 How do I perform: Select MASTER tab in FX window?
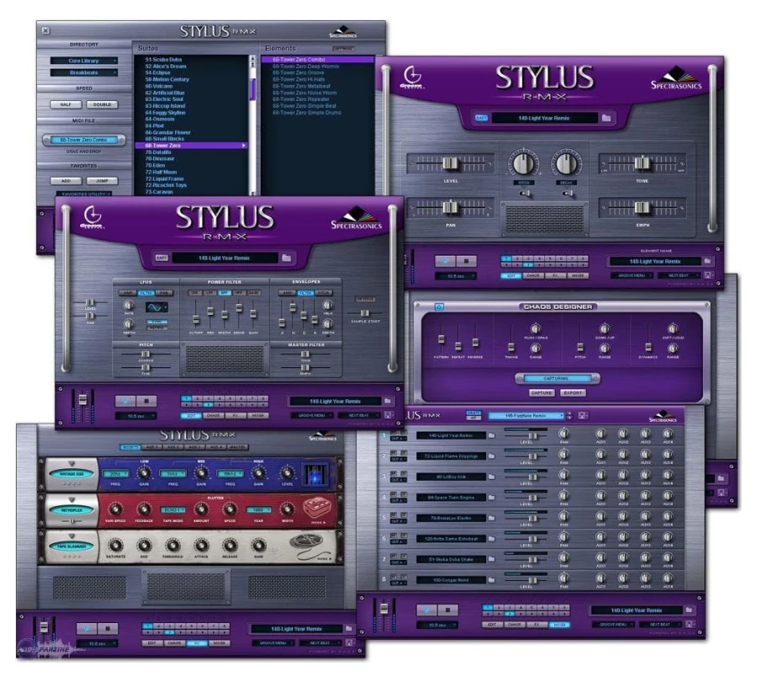point(238,447)
